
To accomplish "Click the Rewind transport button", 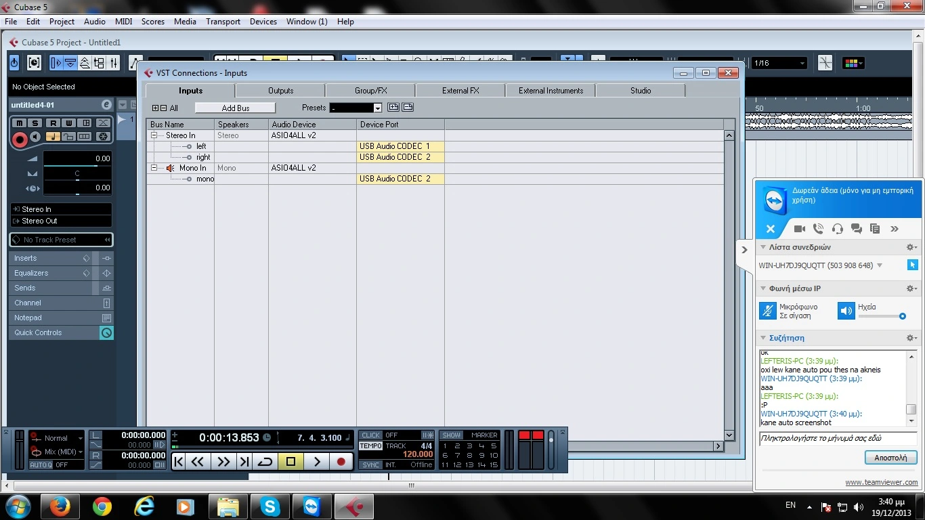I will 198,462.
